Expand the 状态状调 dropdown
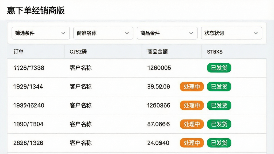This screenshot has width=274, height=154. tap(231, 33)
